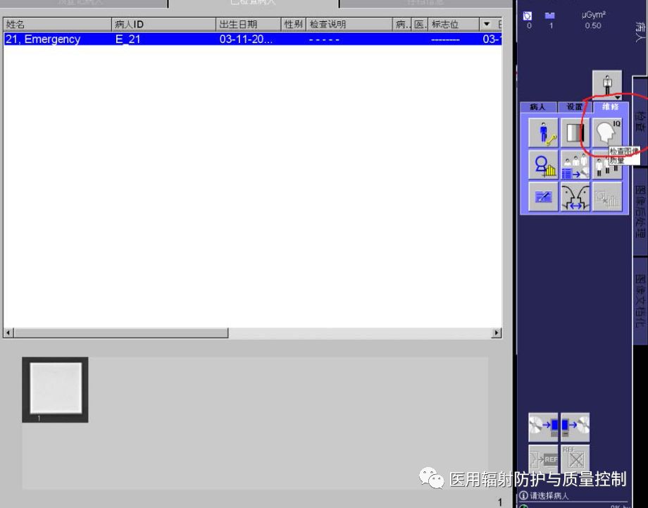Click the '03-11-20...' birth date cell
Viewport: 648px width, 508px height.
tap(246, 39)
